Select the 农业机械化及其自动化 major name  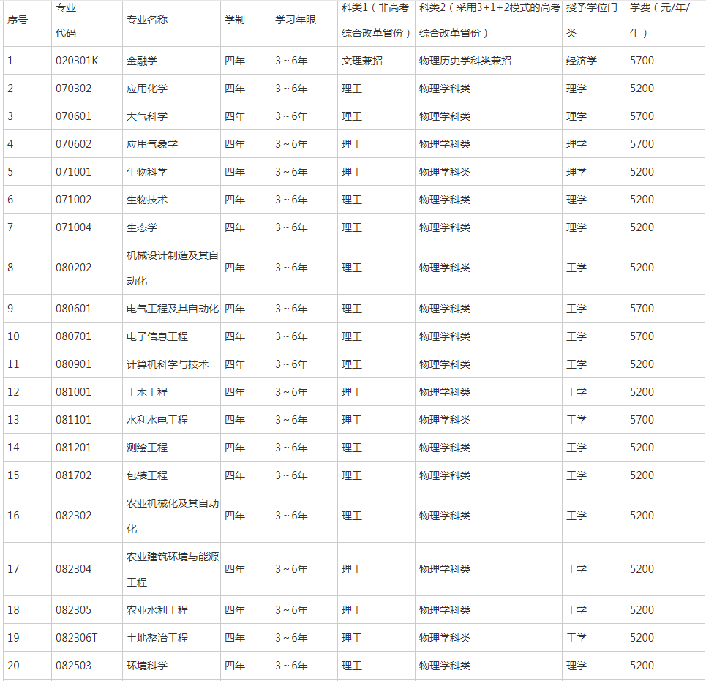point(173,516)
